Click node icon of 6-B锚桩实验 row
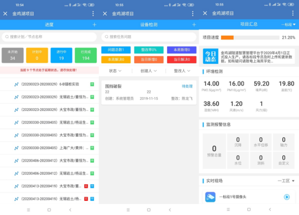The width and height of the screenshot is (299, 215). point(16,84)
